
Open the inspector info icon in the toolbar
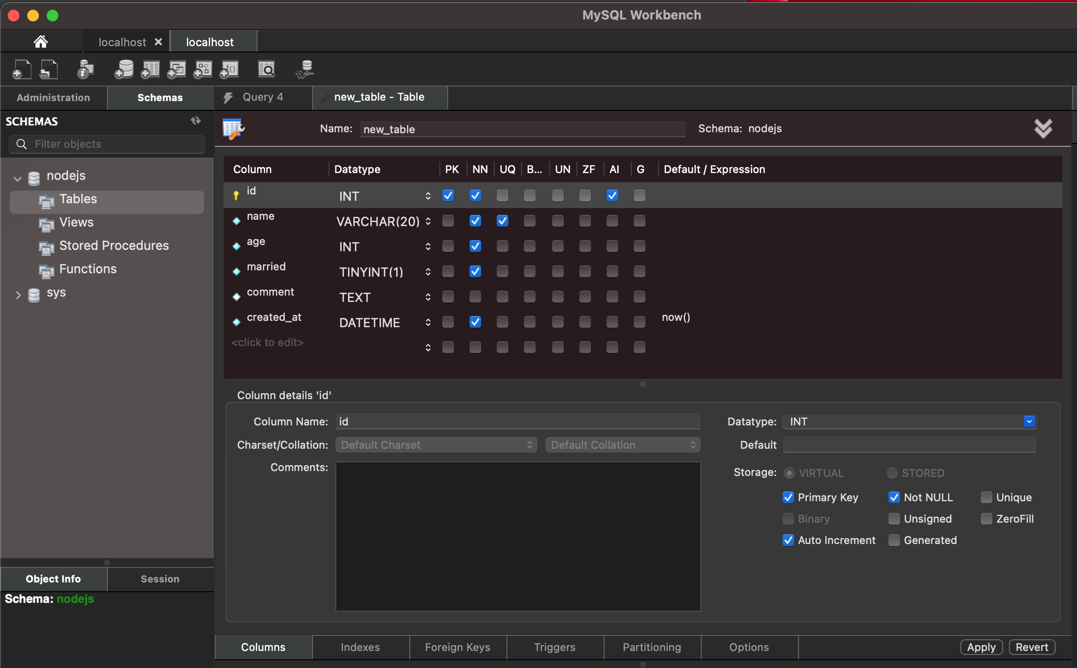coord(85,70)
